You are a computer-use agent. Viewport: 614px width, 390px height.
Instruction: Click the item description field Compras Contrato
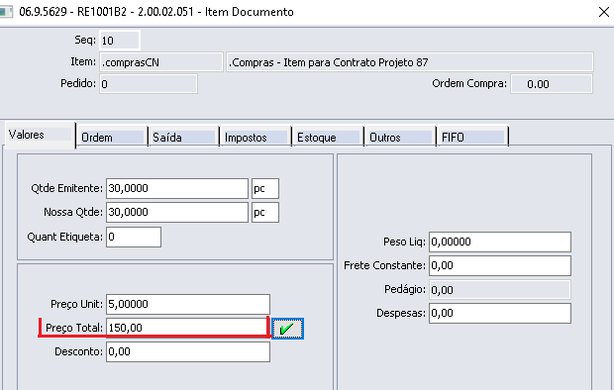pos(410,62)
